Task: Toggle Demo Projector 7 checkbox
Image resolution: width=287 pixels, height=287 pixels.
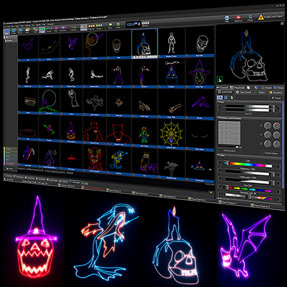Action: coord(220,201)
